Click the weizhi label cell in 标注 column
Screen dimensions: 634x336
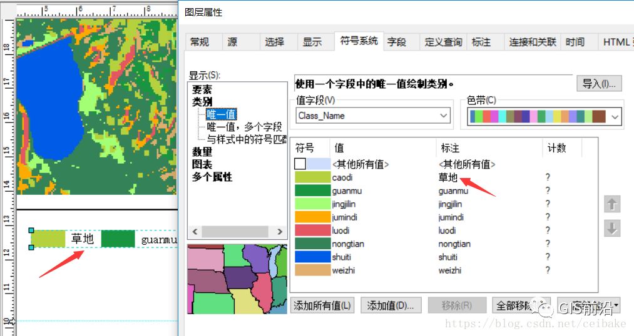[449, 270]
